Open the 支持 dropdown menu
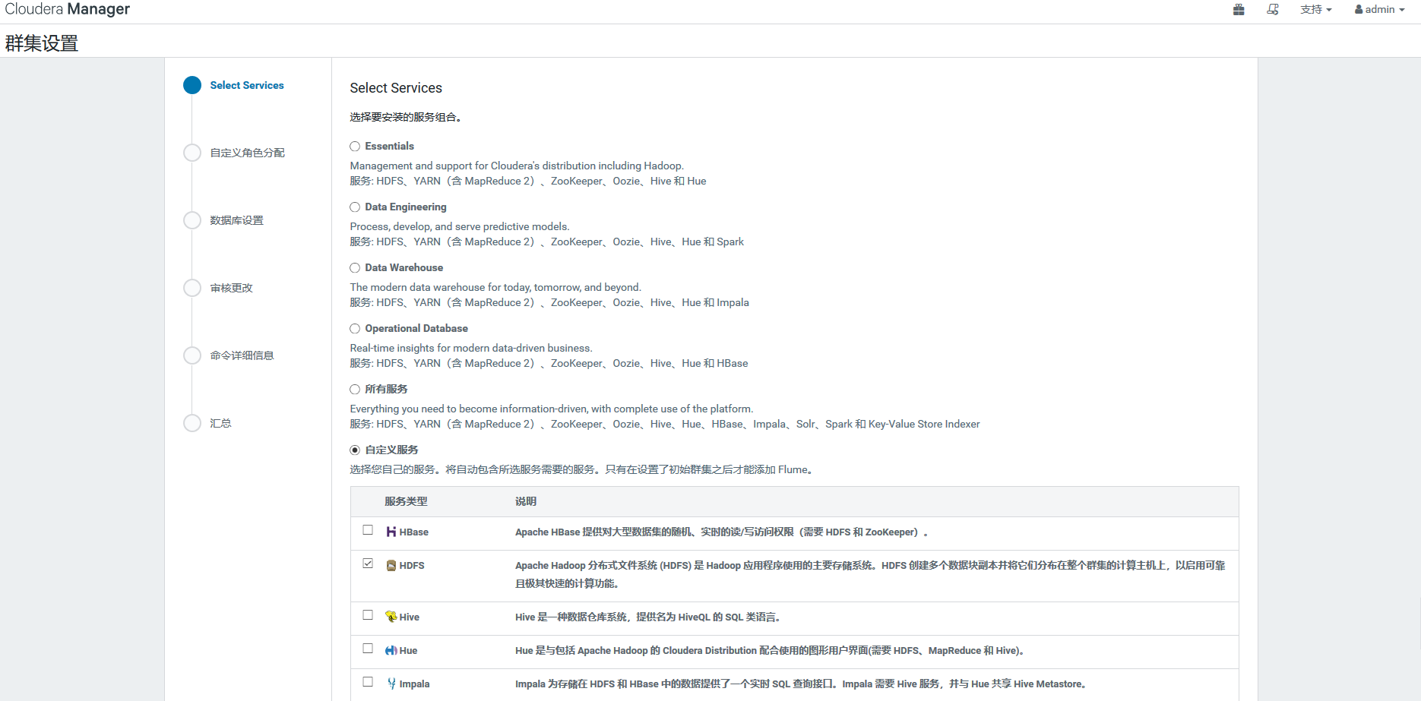Viewport: 1421px width, 701px height. [1316, 10]
